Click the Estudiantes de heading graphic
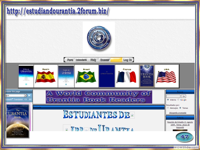 click(97, 114)
